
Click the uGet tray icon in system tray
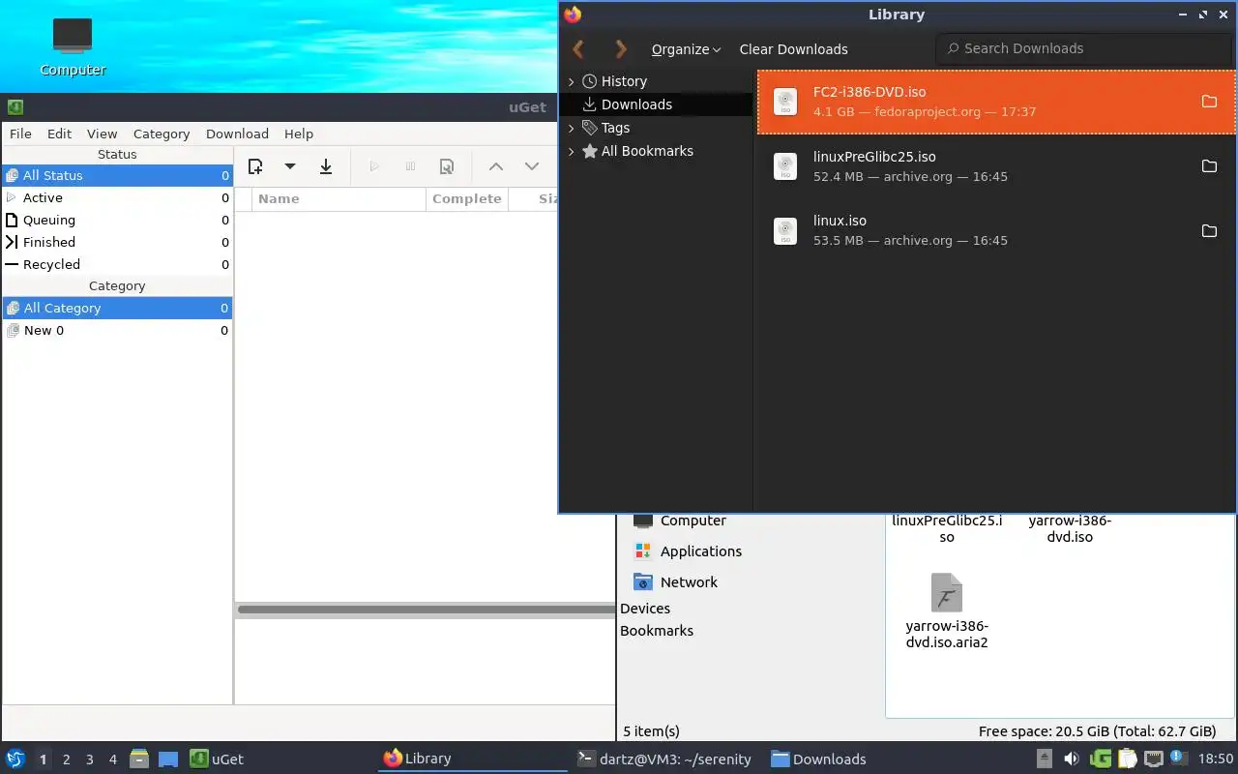click(x=1101, y=759)
